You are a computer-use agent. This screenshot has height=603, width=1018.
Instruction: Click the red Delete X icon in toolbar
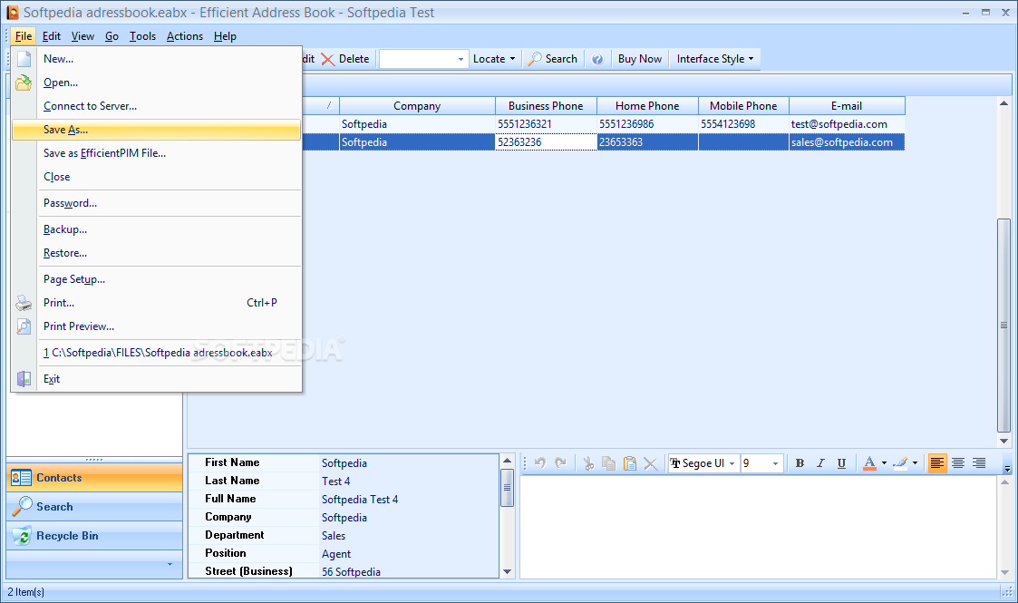pos(328,59)
